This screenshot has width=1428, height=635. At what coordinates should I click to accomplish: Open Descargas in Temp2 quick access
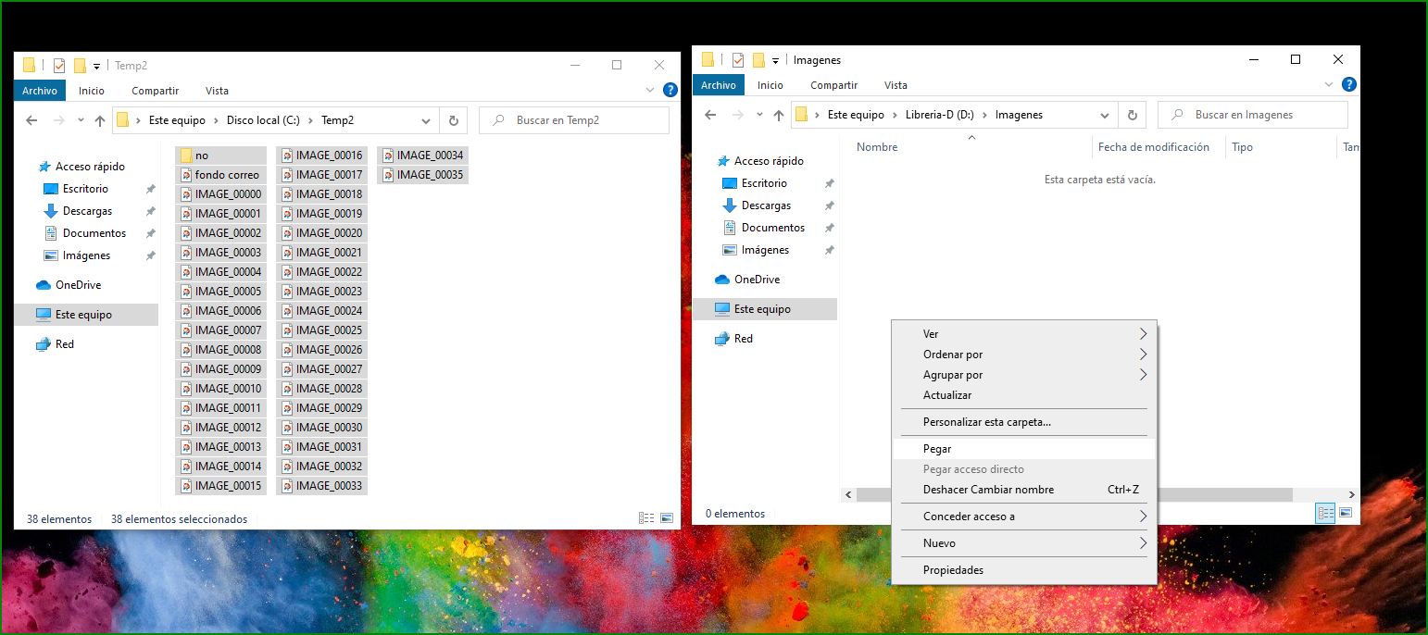[87, 211]
